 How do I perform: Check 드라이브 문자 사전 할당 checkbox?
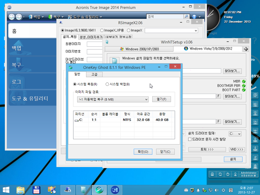click(x=190, y=139)
